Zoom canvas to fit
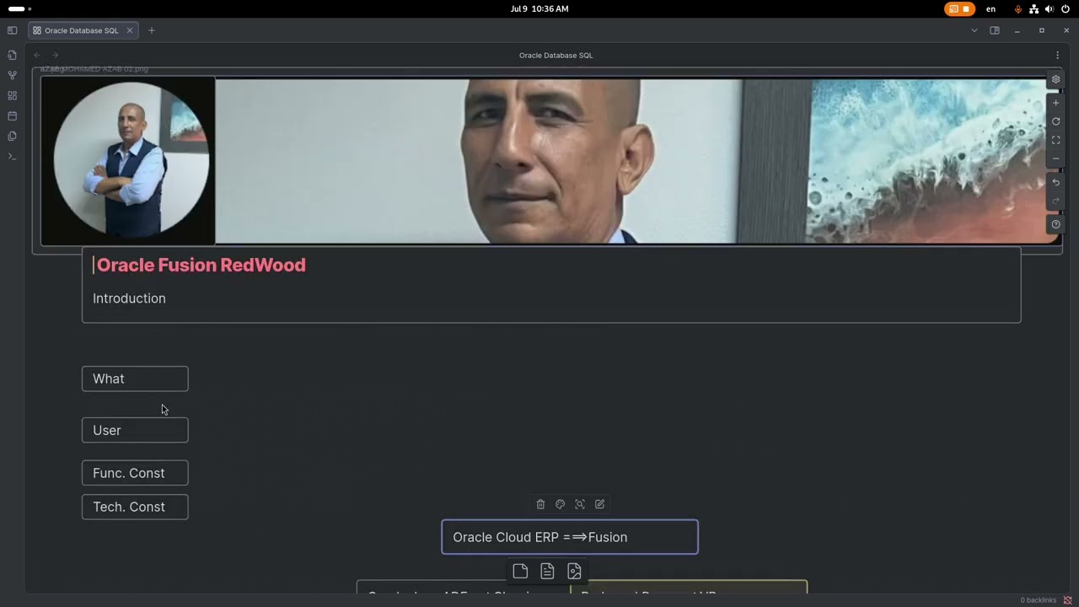 pyautogui.click(x=1055, y=140)
